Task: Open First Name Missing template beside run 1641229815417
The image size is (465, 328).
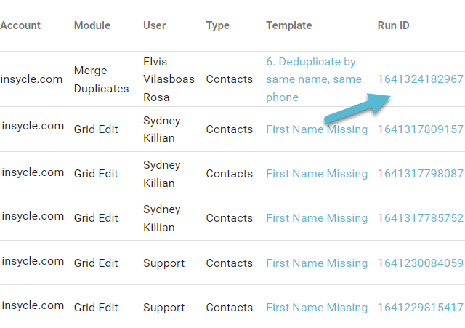Action: 317,308
